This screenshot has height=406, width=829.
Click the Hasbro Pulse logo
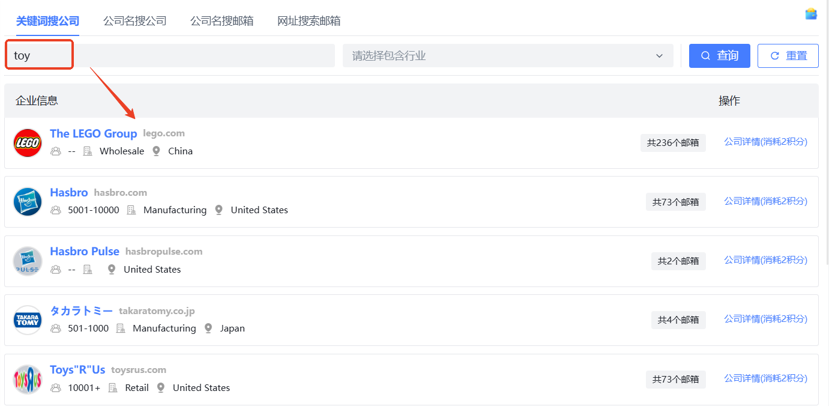(28, 261)
